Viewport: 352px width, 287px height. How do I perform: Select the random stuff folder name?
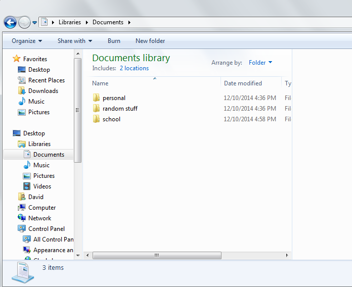tap(120, 109)
